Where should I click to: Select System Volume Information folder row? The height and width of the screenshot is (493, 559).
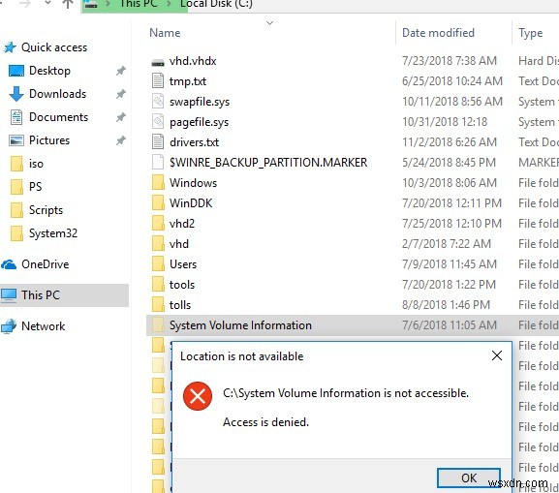[x=353, y=325]
